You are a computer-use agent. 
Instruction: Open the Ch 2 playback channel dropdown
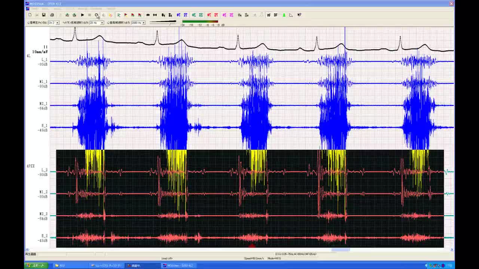pos(57,23)
